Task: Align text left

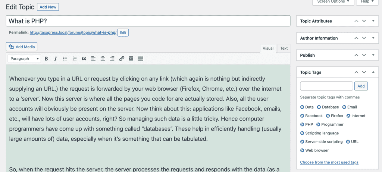Action: pos(93,59)
